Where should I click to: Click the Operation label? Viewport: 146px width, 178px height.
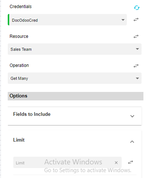tap(19, 65)
